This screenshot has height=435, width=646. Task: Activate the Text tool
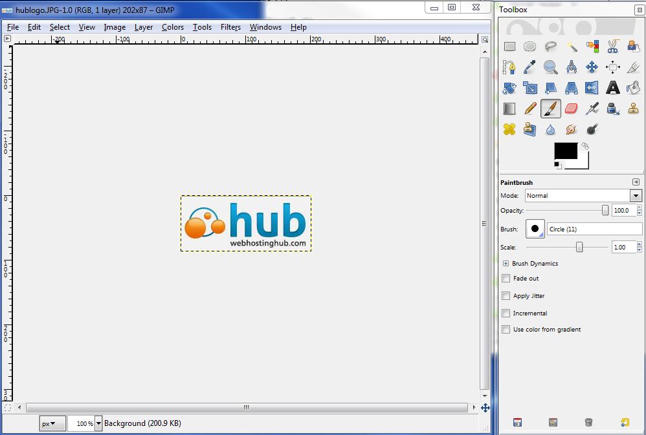coord(612,88)
